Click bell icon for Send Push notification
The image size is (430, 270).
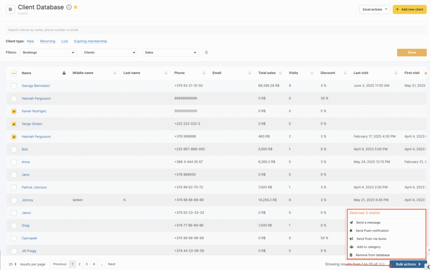tap(351, 231)
